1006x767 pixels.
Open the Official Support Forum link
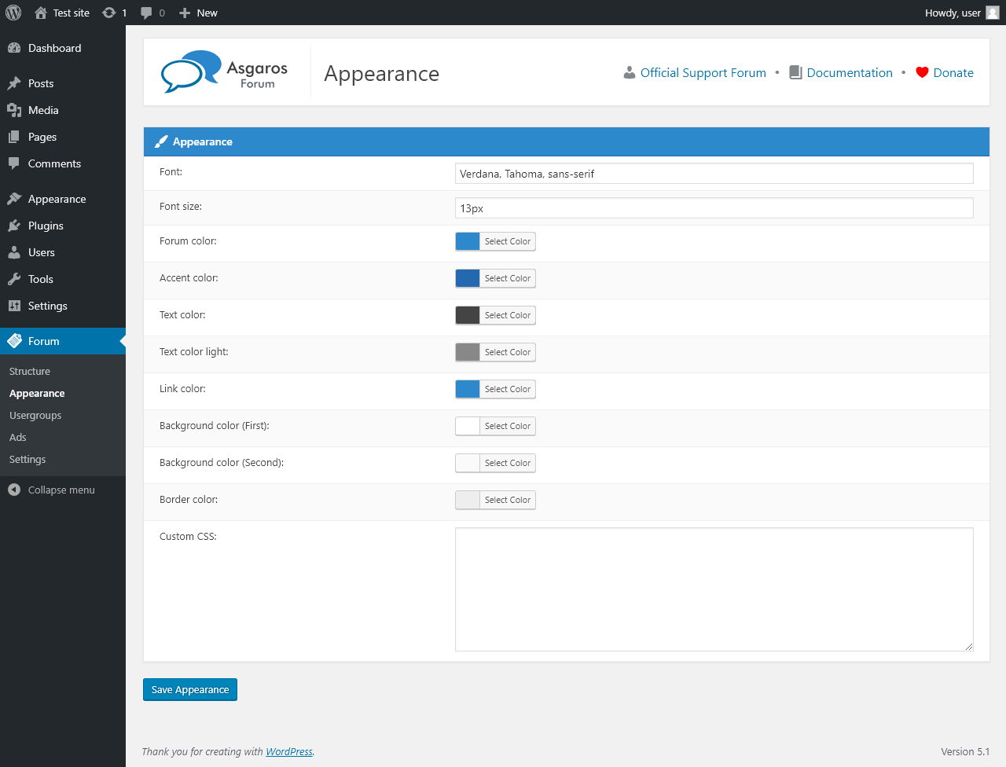[703, 72]
